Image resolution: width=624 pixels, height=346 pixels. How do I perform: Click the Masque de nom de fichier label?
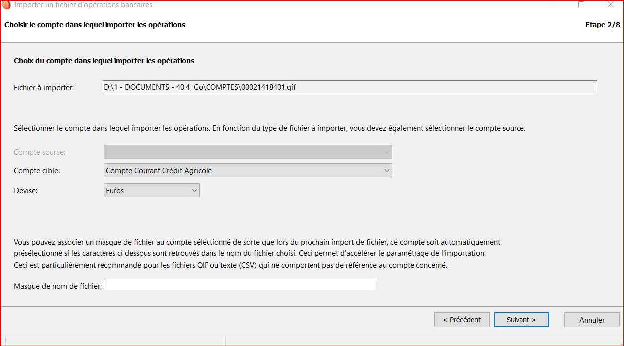[x=58, y=286]
